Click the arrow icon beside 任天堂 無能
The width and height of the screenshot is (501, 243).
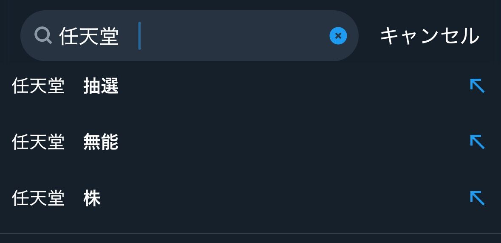coord(477,142)
